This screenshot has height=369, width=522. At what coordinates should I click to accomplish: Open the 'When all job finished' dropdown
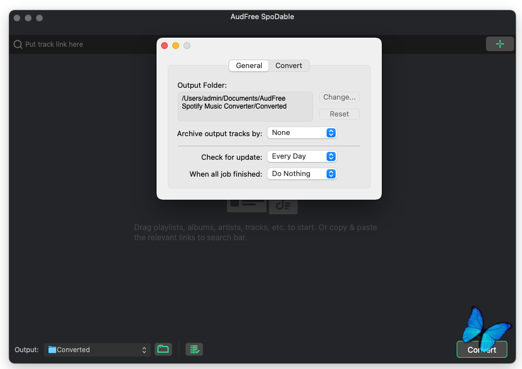(x=302, y=173)
